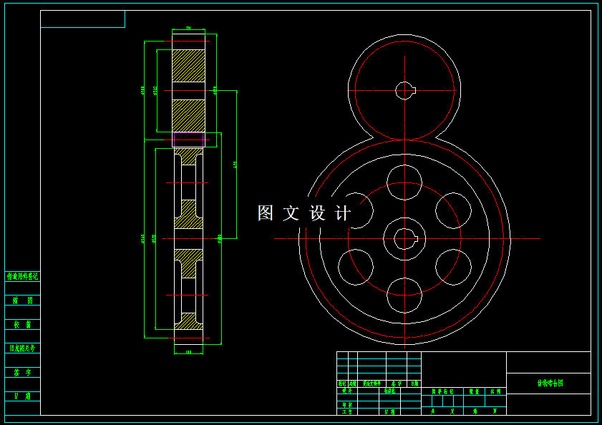Select the 更改文件号 header in revision table
Image resolution: width=602 pixels, height=425 pixels.
pos(372,384)
